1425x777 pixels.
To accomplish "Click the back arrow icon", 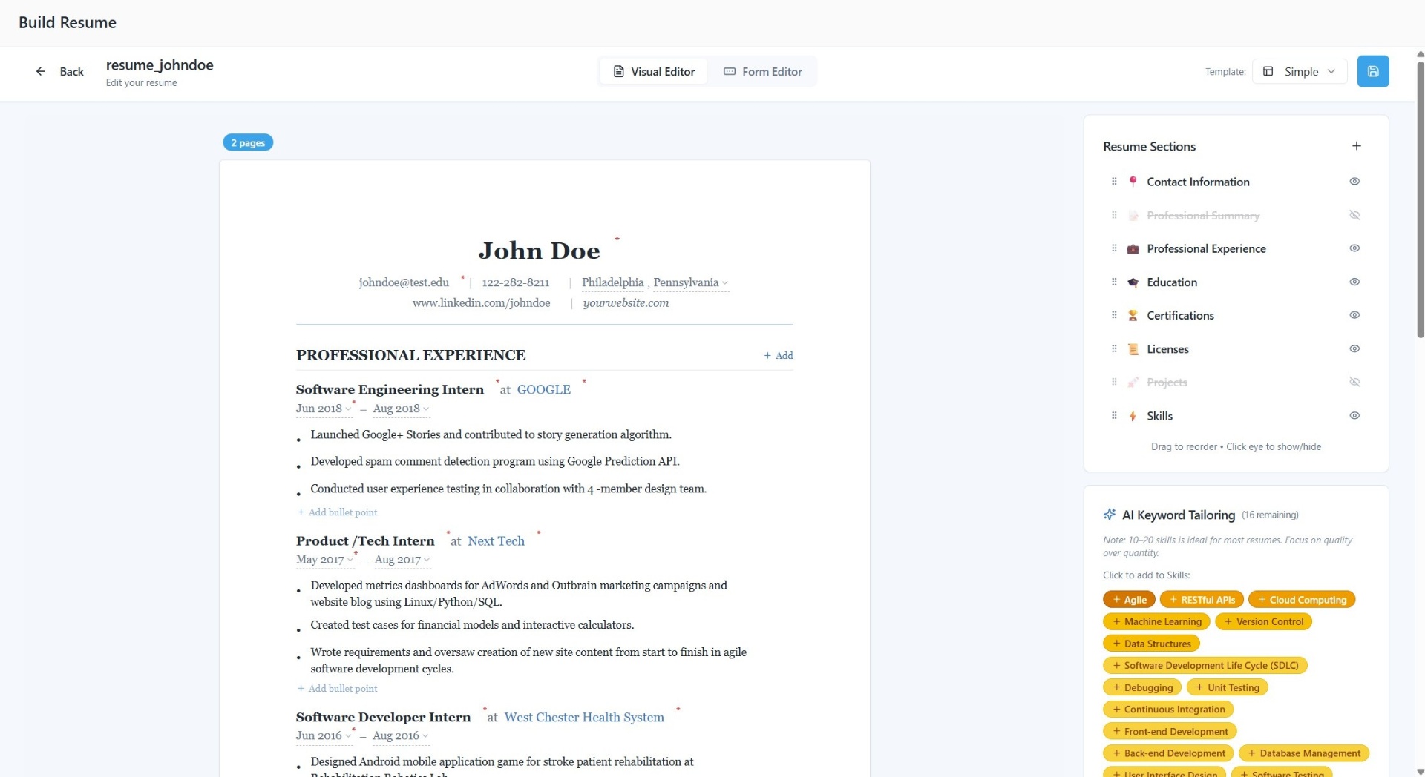I will 41,71.
